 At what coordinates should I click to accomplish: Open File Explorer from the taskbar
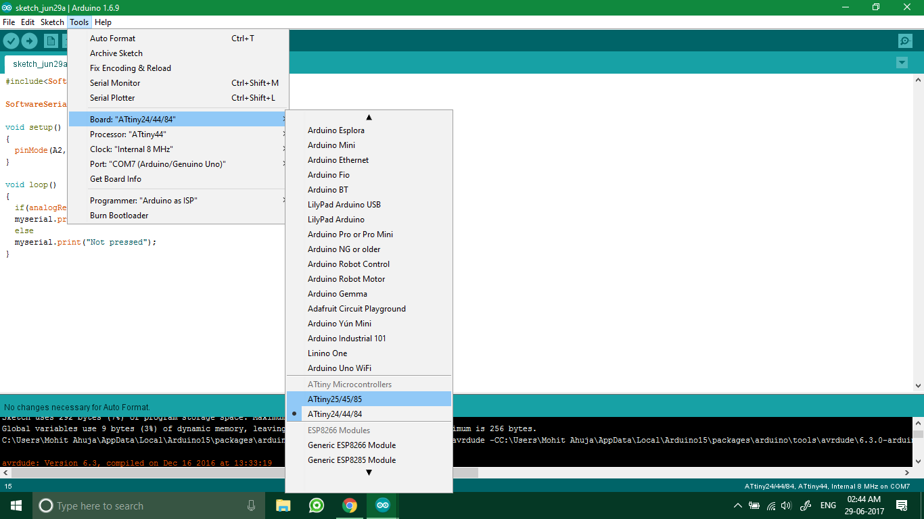(283, 505)
